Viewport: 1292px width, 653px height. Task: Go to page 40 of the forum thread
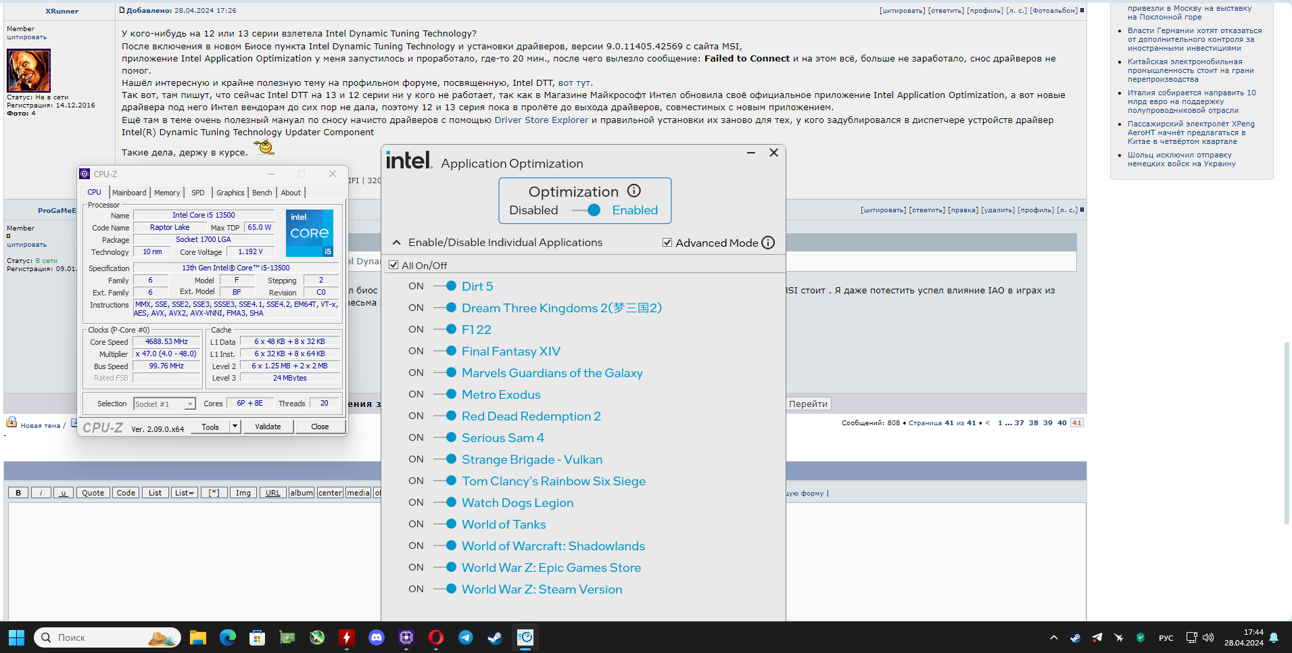tap(1062, 423)
